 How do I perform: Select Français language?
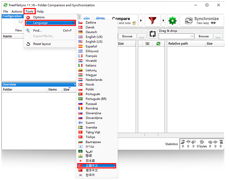click(97, 56)
